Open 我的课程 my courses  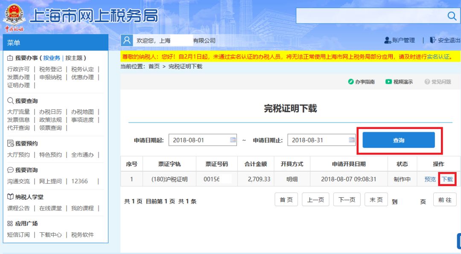(83, 208)
